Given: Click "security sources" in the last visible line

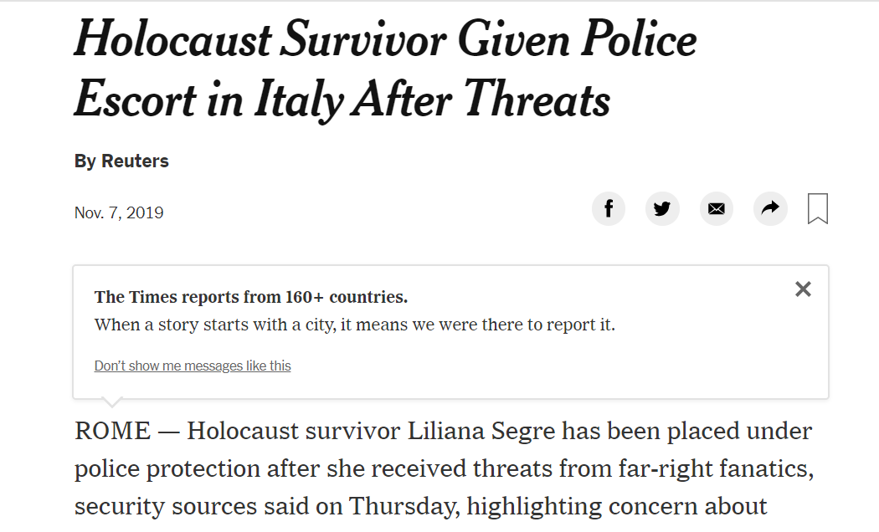Looking at the screenshot, I should [165, 507].
